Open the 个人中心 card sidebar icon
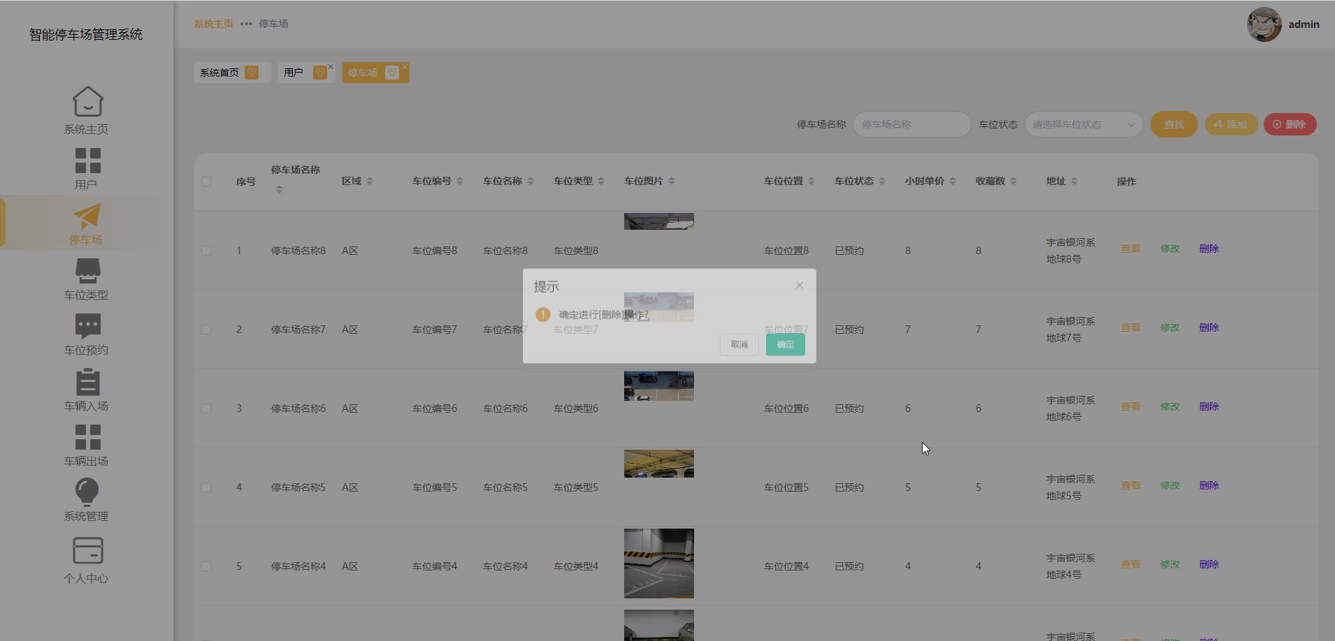The image size is (1335, 641). 87,551
